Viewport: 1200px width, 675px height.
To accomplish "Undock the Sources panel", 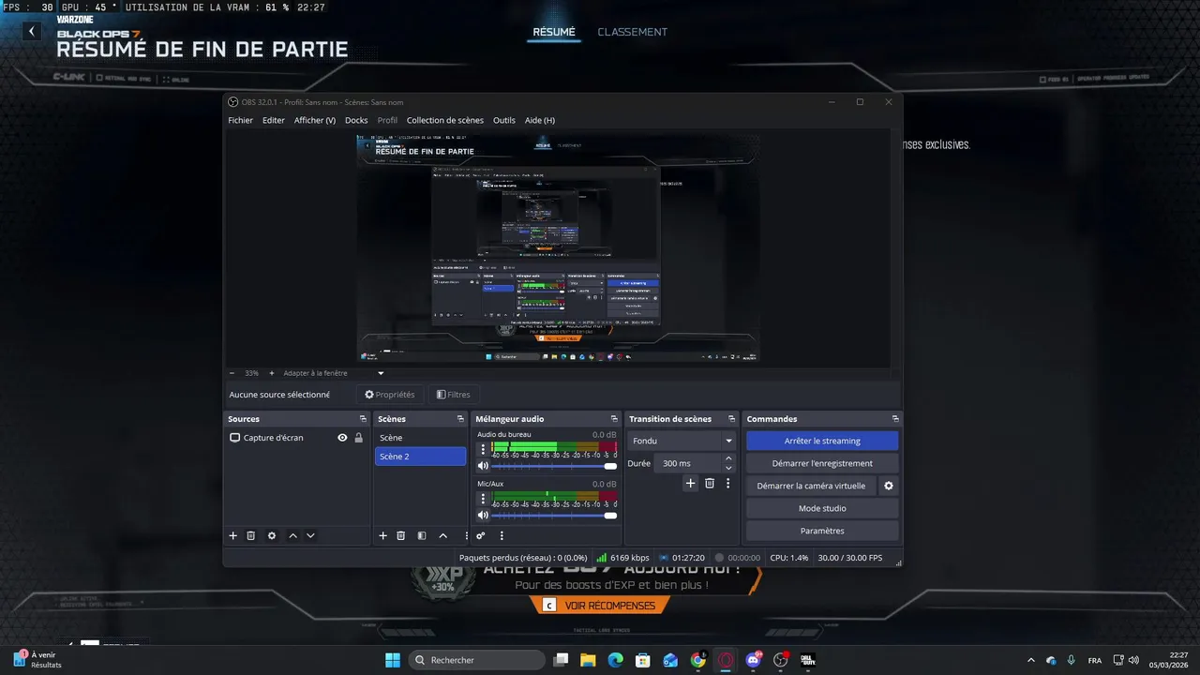I will (363, 419).
